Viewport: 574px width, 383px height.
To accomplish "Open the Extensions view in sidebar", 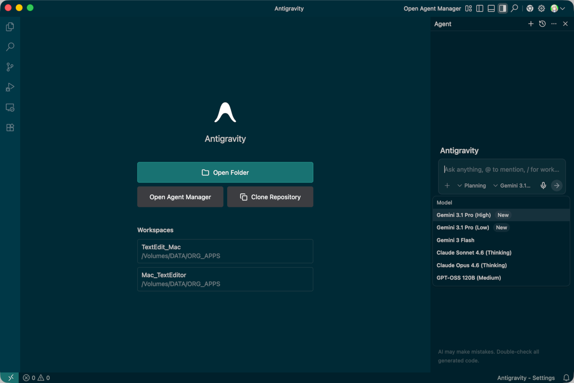I will point(10,127).
